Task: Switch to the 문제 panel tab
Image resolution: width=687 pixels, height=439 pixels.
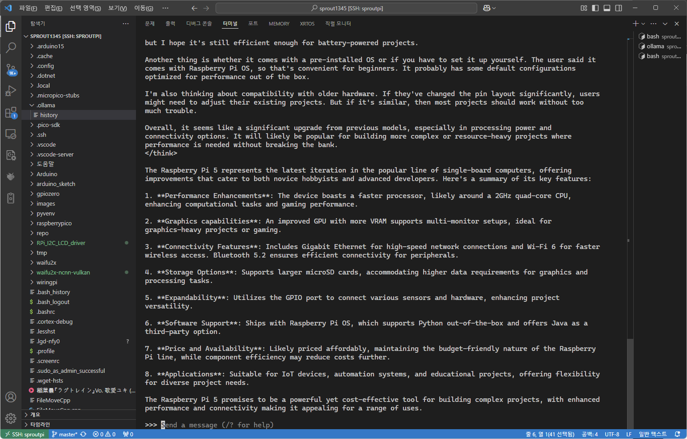Action: click(150, 24)
